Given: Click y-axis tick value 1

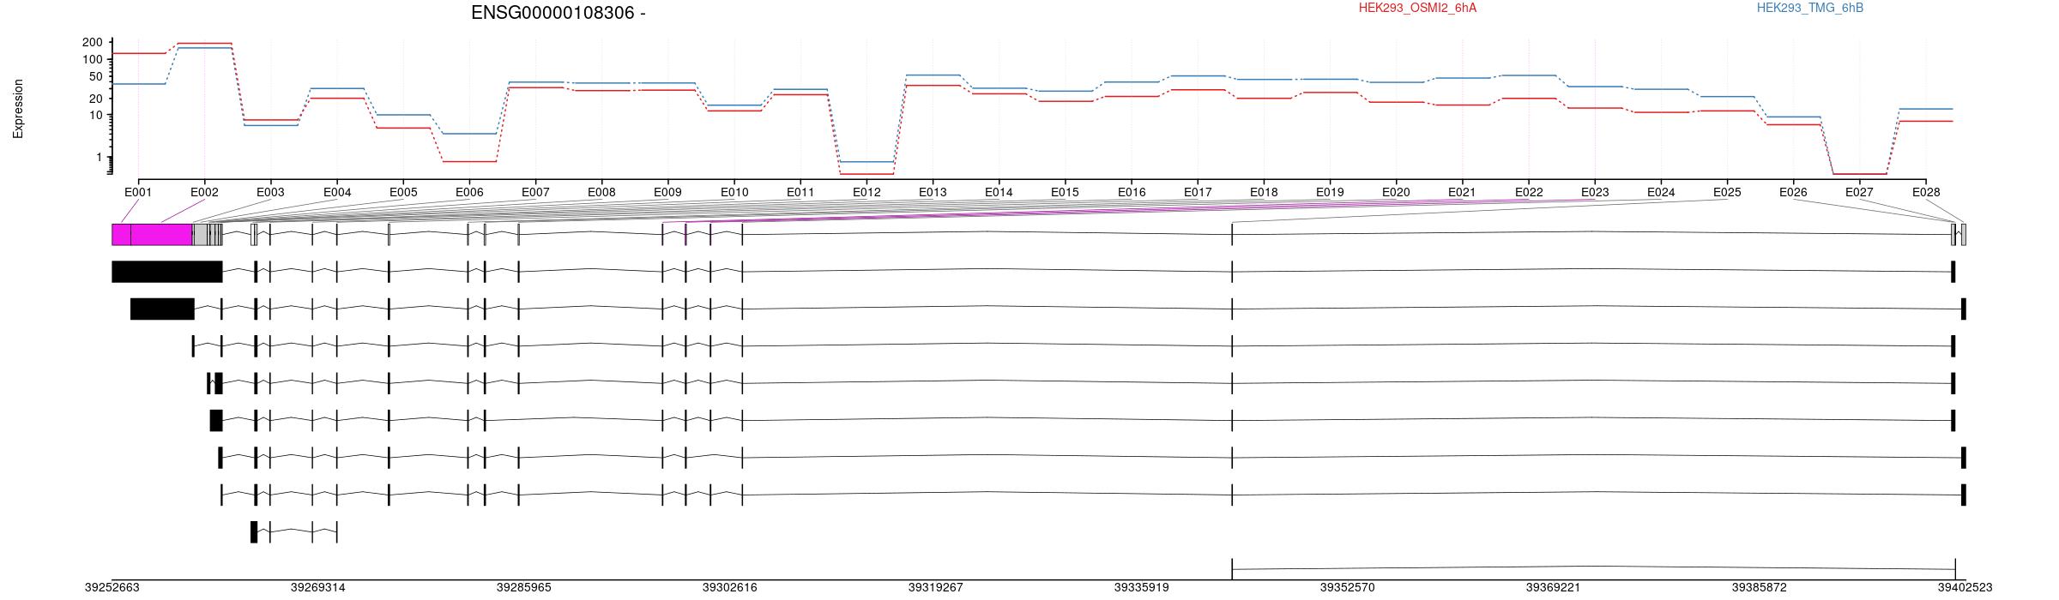Looking at the screenshot, I should [x=100, y=158].
